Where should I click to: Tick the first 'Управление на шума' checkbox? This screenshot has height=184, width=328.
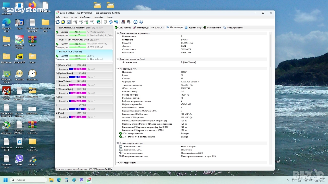(120, 147)
